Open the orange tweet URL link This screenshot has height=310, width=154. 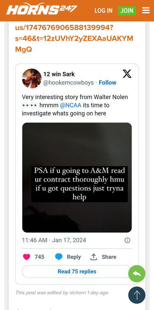coord(74,38)
